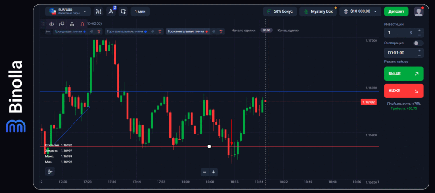Select the Трендовая линия drawing tab

point(68,31)
